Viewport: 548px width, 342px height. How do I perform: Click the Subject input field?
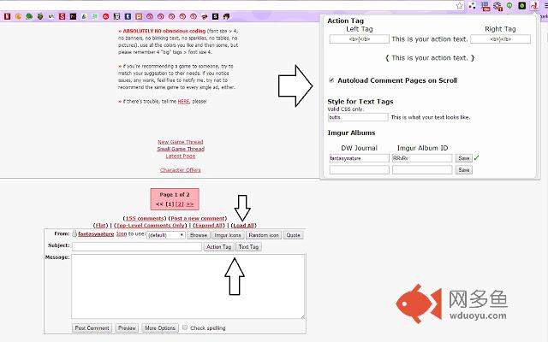[x=137, y=247]
